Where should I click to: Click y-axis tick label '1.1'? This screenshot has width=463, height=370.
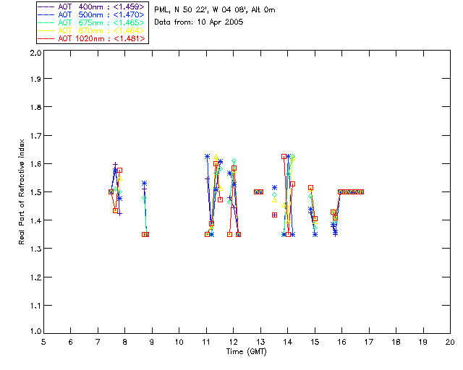pos(35,306)
